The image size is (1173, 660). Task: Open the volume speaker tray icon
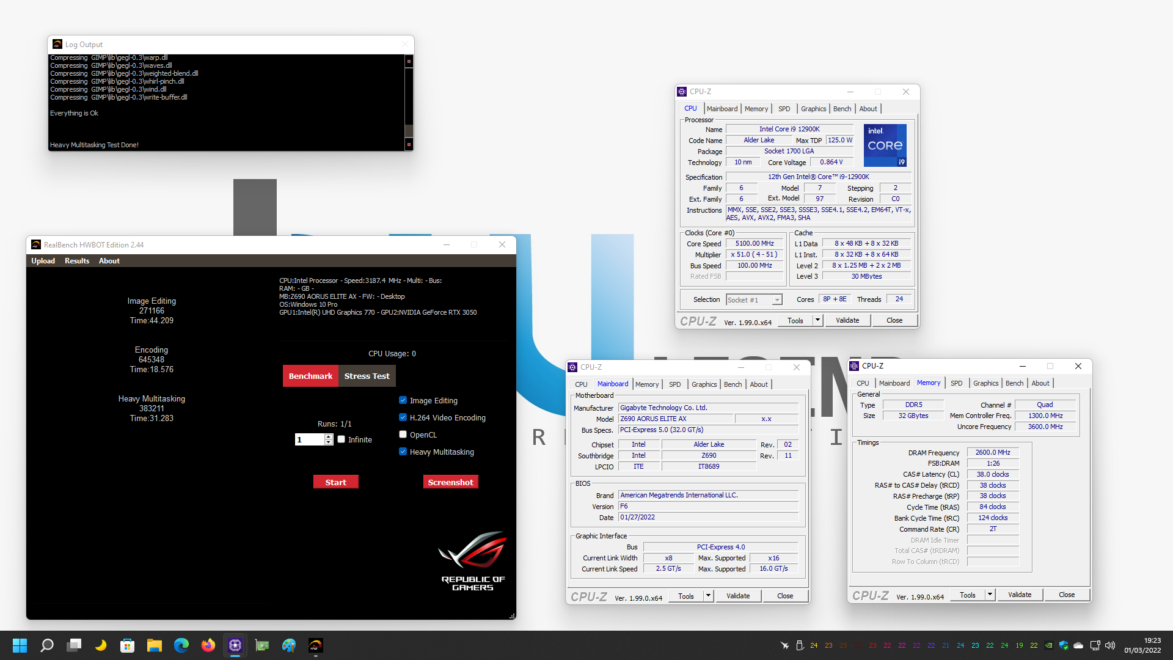(x=1110, y=645)
